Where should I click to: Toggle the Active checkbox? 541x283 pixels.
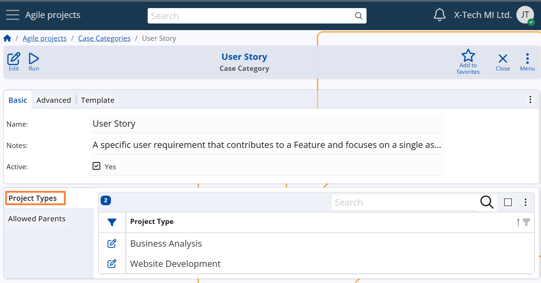point(96,166)
